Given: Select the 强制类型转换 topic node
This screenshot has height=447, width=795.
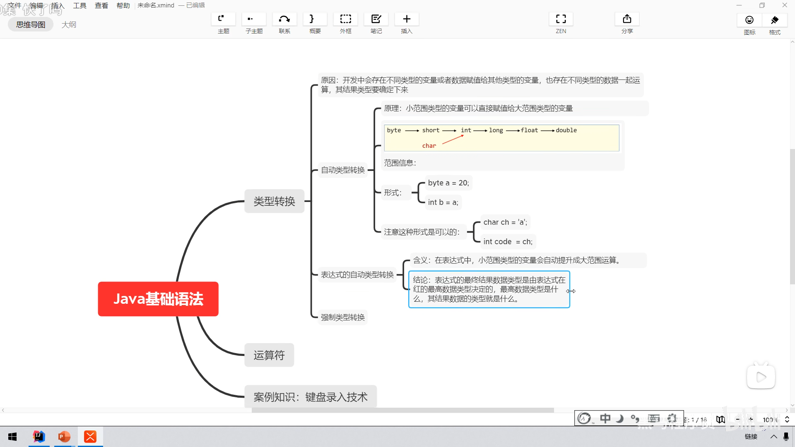Looking at the screenshot, I should tap(342, 317).
